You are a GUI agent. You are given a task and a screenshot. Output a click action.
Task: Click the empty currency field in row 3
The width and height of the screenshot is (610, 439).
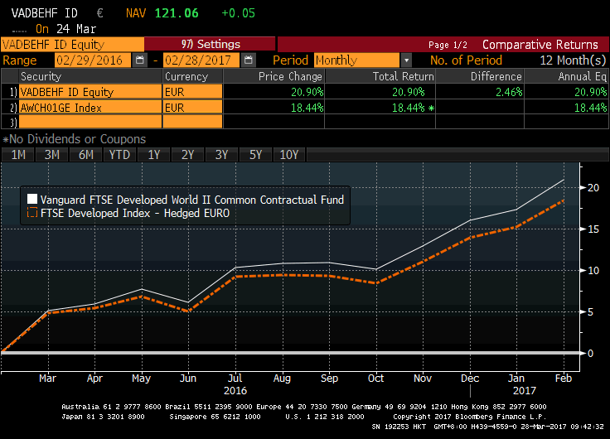pos(192,122)
